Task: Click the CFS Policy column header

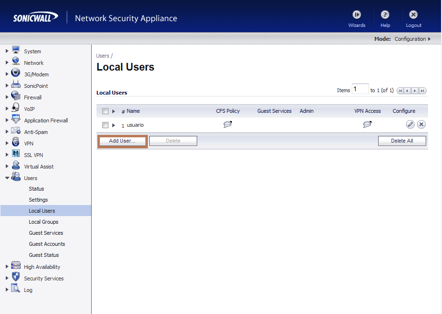Action: (x=228, y=111)
